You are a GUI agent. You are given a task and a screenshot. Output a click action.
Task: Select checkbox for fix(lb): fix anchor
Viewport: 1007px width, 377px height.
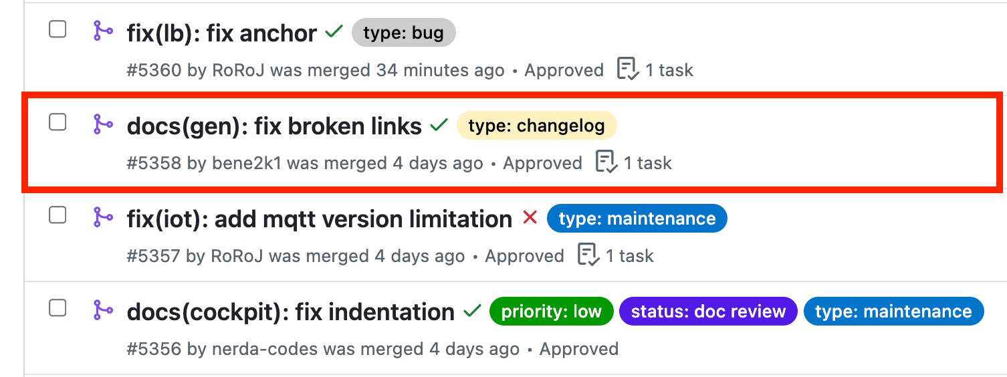[x=58, y=29]
